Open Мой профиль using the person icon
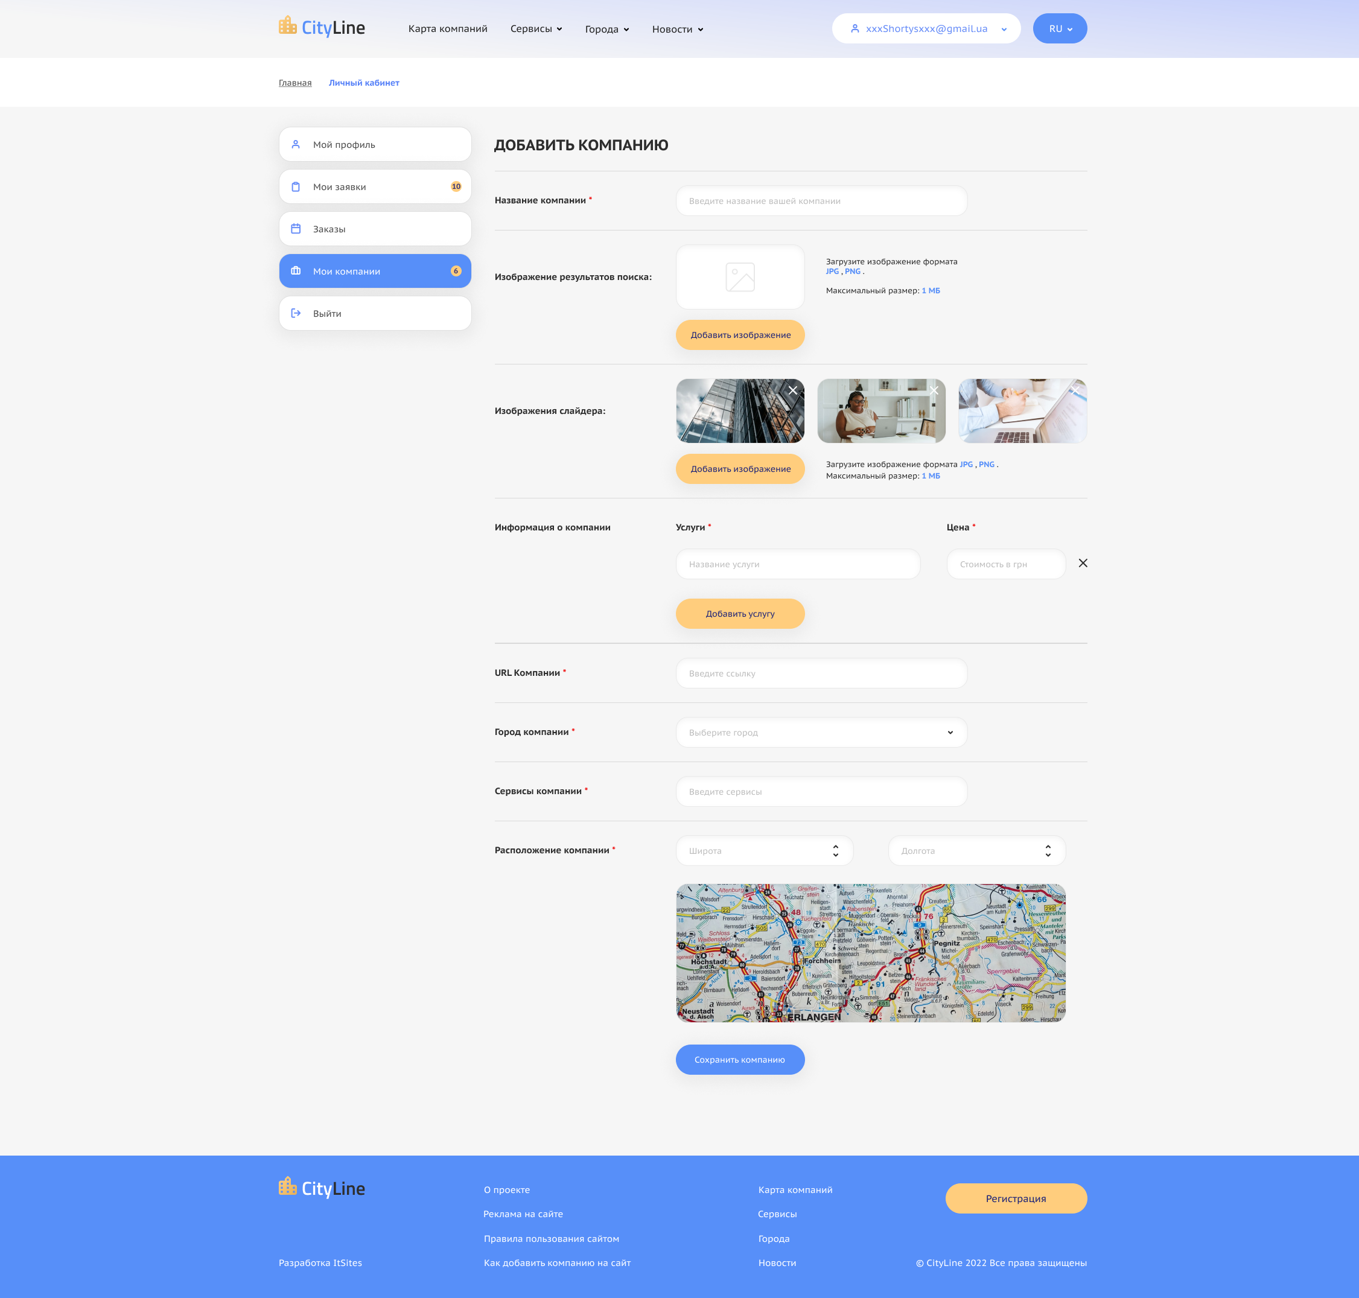Viewport: 1359px width, 1298px height. [x=296, y=144]
